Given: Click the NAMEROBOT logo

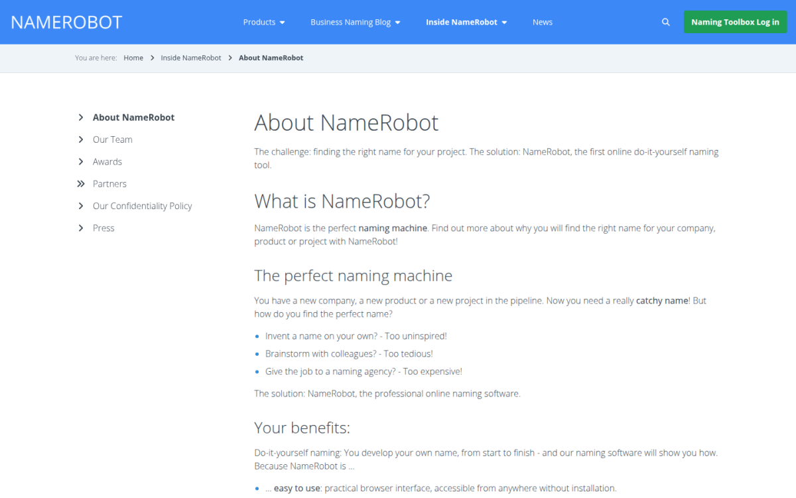Looking at the screenshot, I should [x=67, y=22].
